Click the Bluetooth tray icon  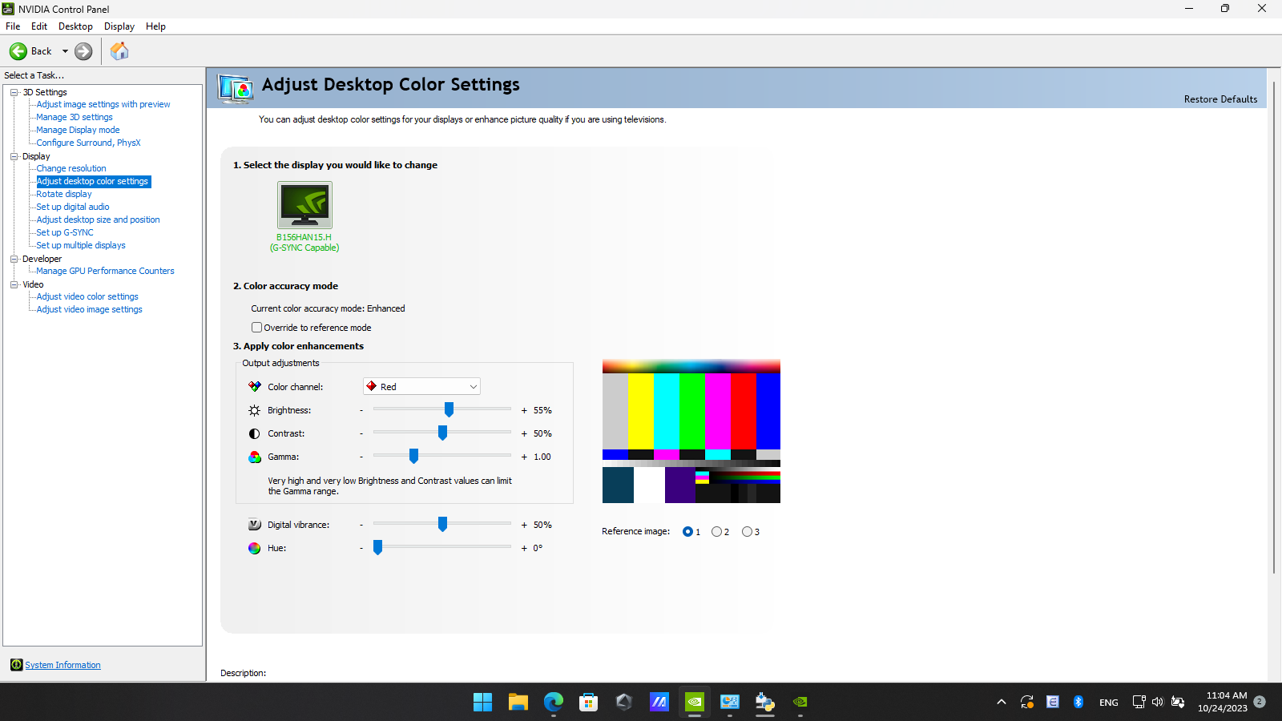[x=1078, y=702]
